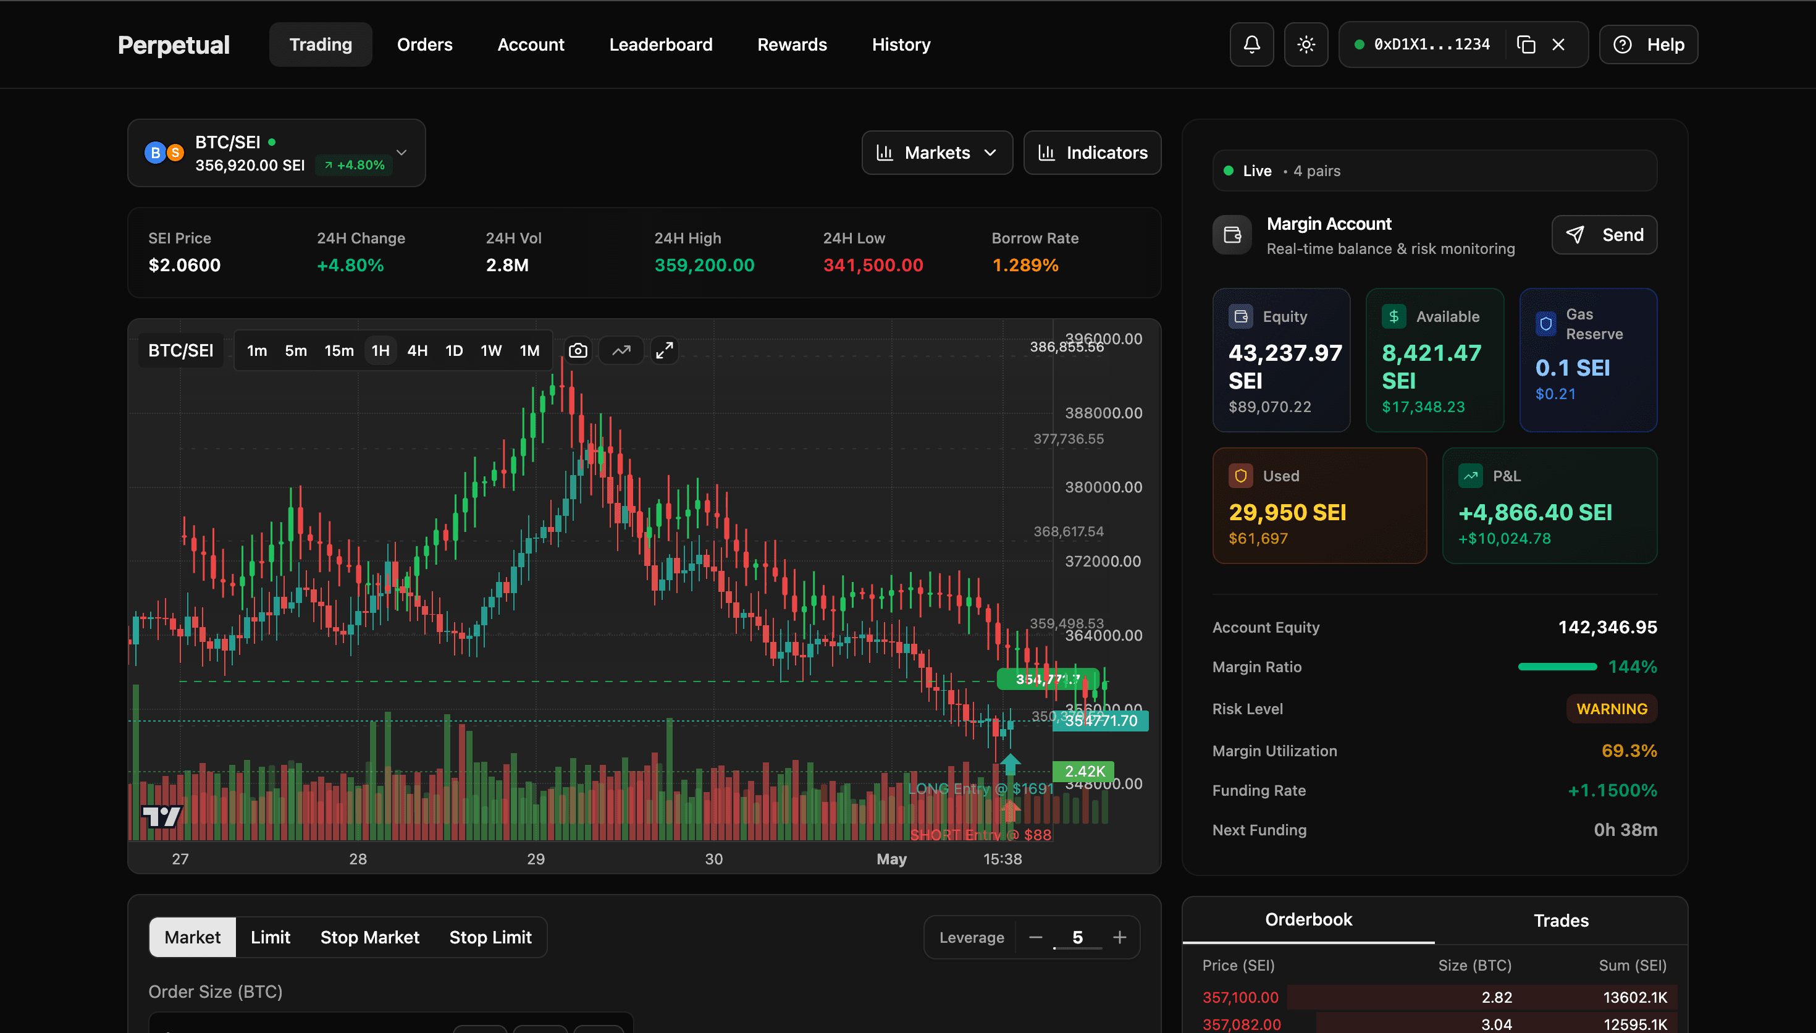
Task: Increase leverage with plus button
Action: pos(1120,937)
